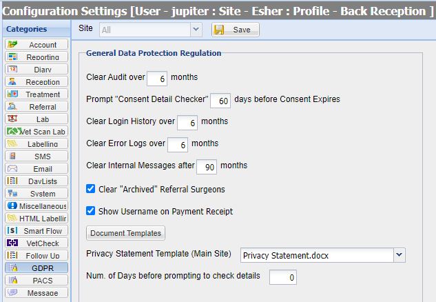Click the Vet Scan Lab icon
This screenshot has height=302, width=436.
[x=12, y=131]
